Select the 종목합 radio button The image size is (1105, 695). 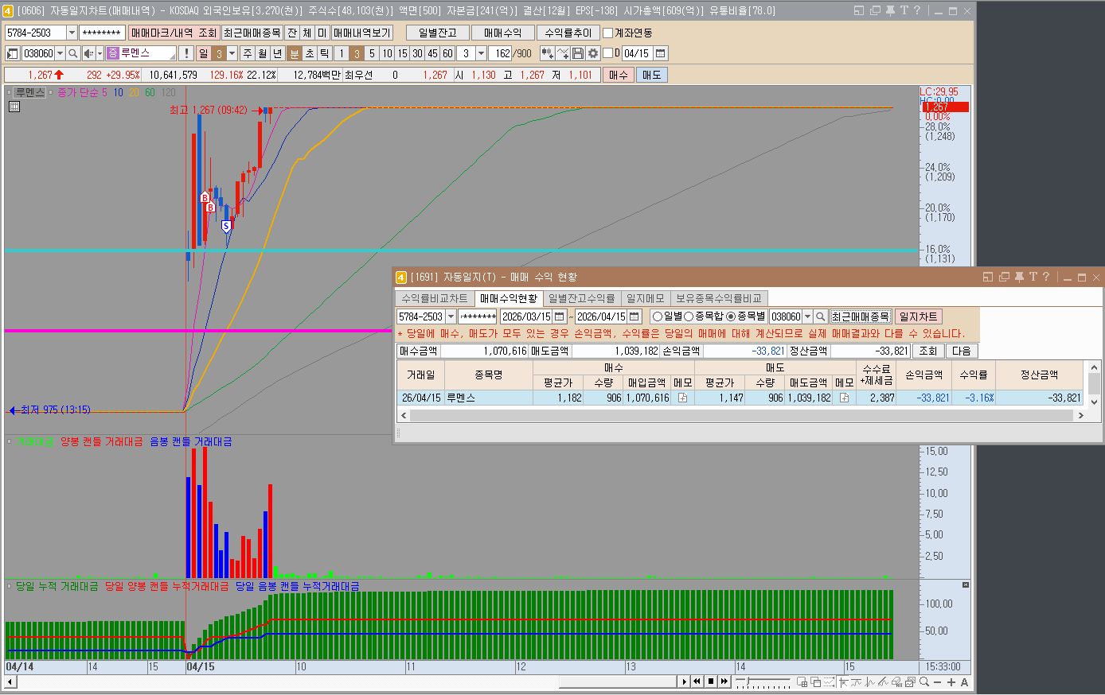(x=689, y=316)
